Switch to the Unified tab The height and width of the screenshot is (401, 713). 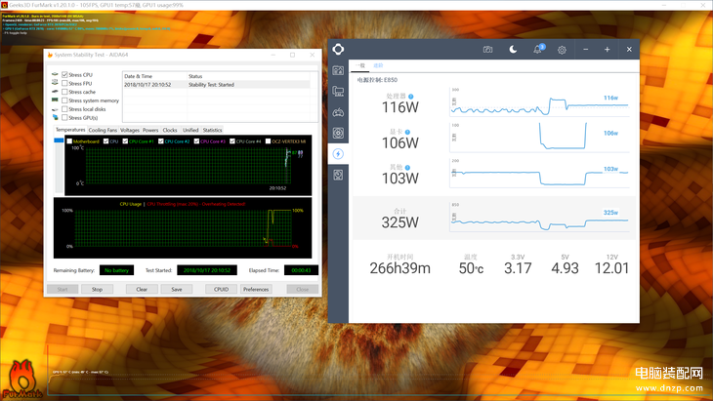coord(190,131)
